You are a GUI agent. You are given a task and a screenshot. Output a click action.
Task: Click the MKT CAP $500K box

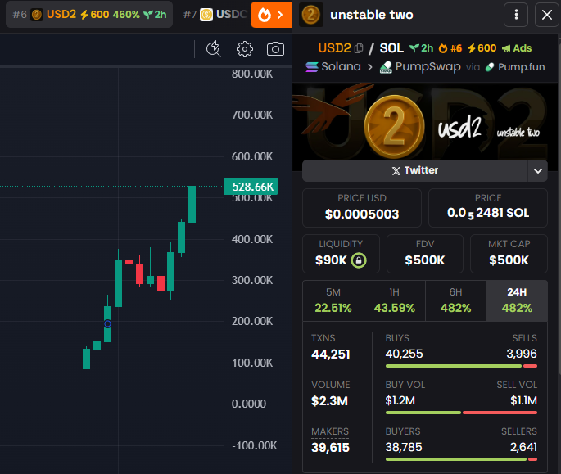509,254
